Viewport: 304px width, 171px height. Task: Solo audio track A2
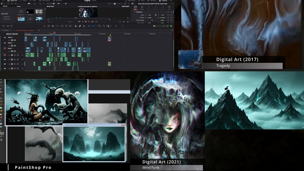click(x=15, y=60)
